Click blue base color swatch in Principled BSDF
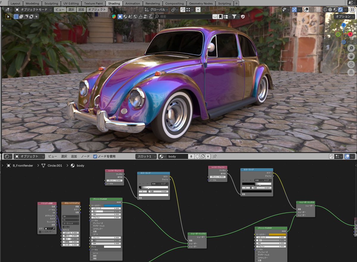Image resolution: width=357 pixels, height=262 pixels. pyautogui.click(x=112, y=205)
